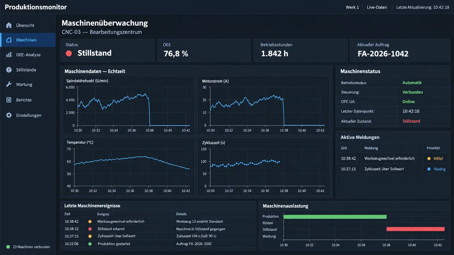Click the Betriebsstunden value 1.842 h
454x255 pixels.
click(x=275, y=54)
